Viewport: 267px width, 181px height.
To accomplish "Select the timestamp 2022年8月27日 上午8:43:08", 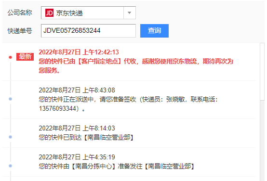I will coord(77,90).
